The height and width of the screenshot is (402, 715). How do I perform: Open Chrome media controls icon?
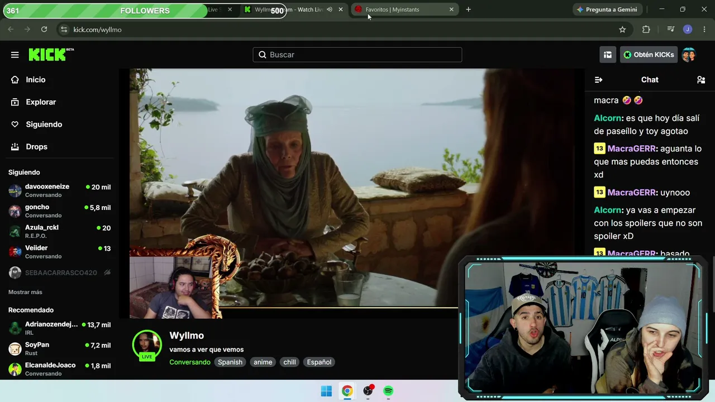671,30
